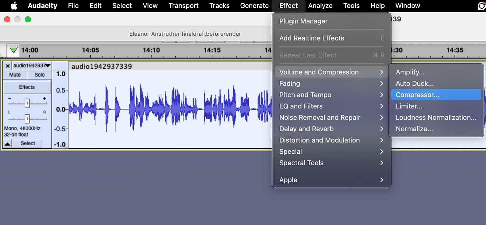Select Amplify... effect
486x225 pixels.
pyautogui.click(x=436, y=72)
